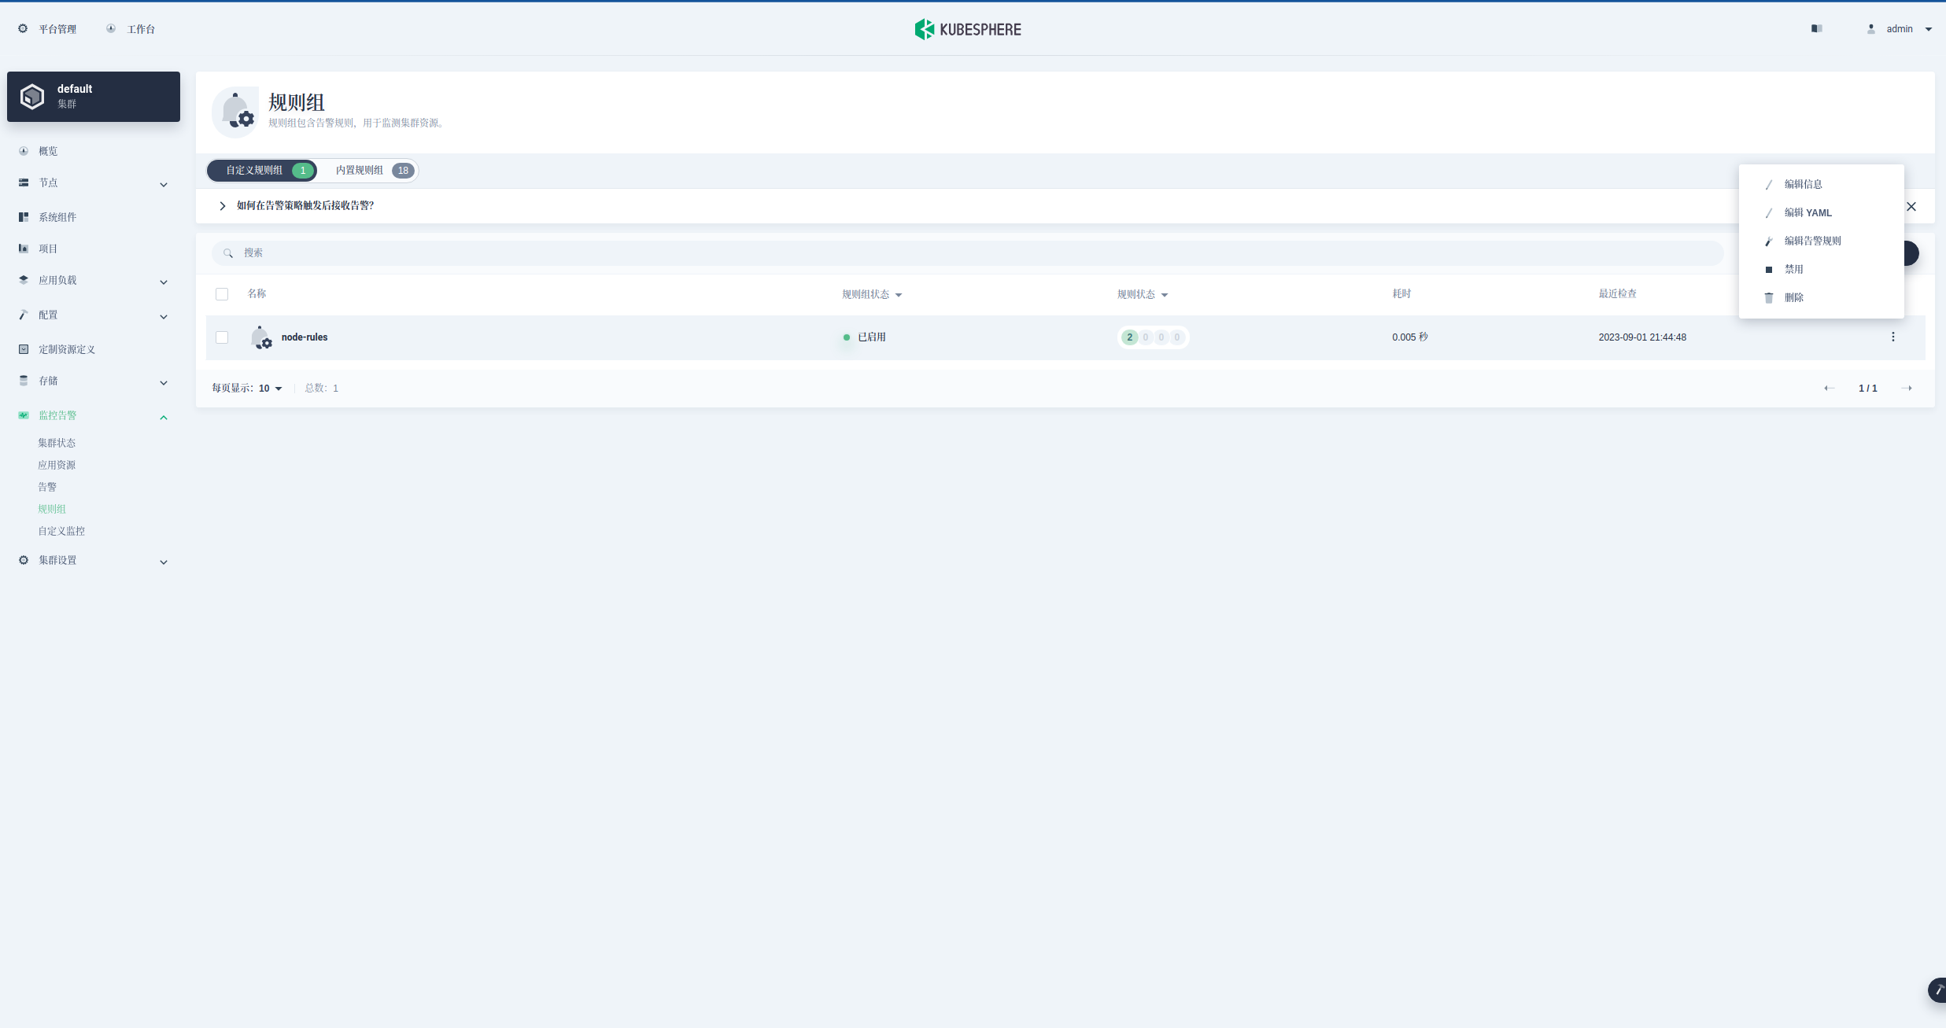Click the search magnifier icon
The height and width of the screenshot is (1028, 1946).
(228, 253)
